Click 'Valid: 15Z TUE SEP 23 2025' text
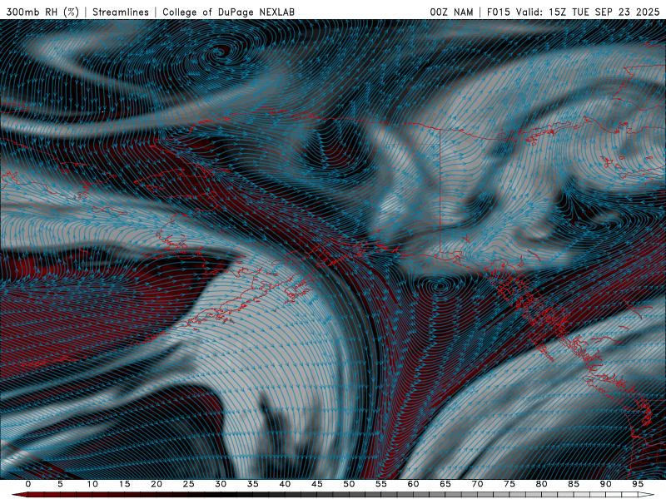Image resolution: width=666 pixels, height=499 pixels. 588,12
